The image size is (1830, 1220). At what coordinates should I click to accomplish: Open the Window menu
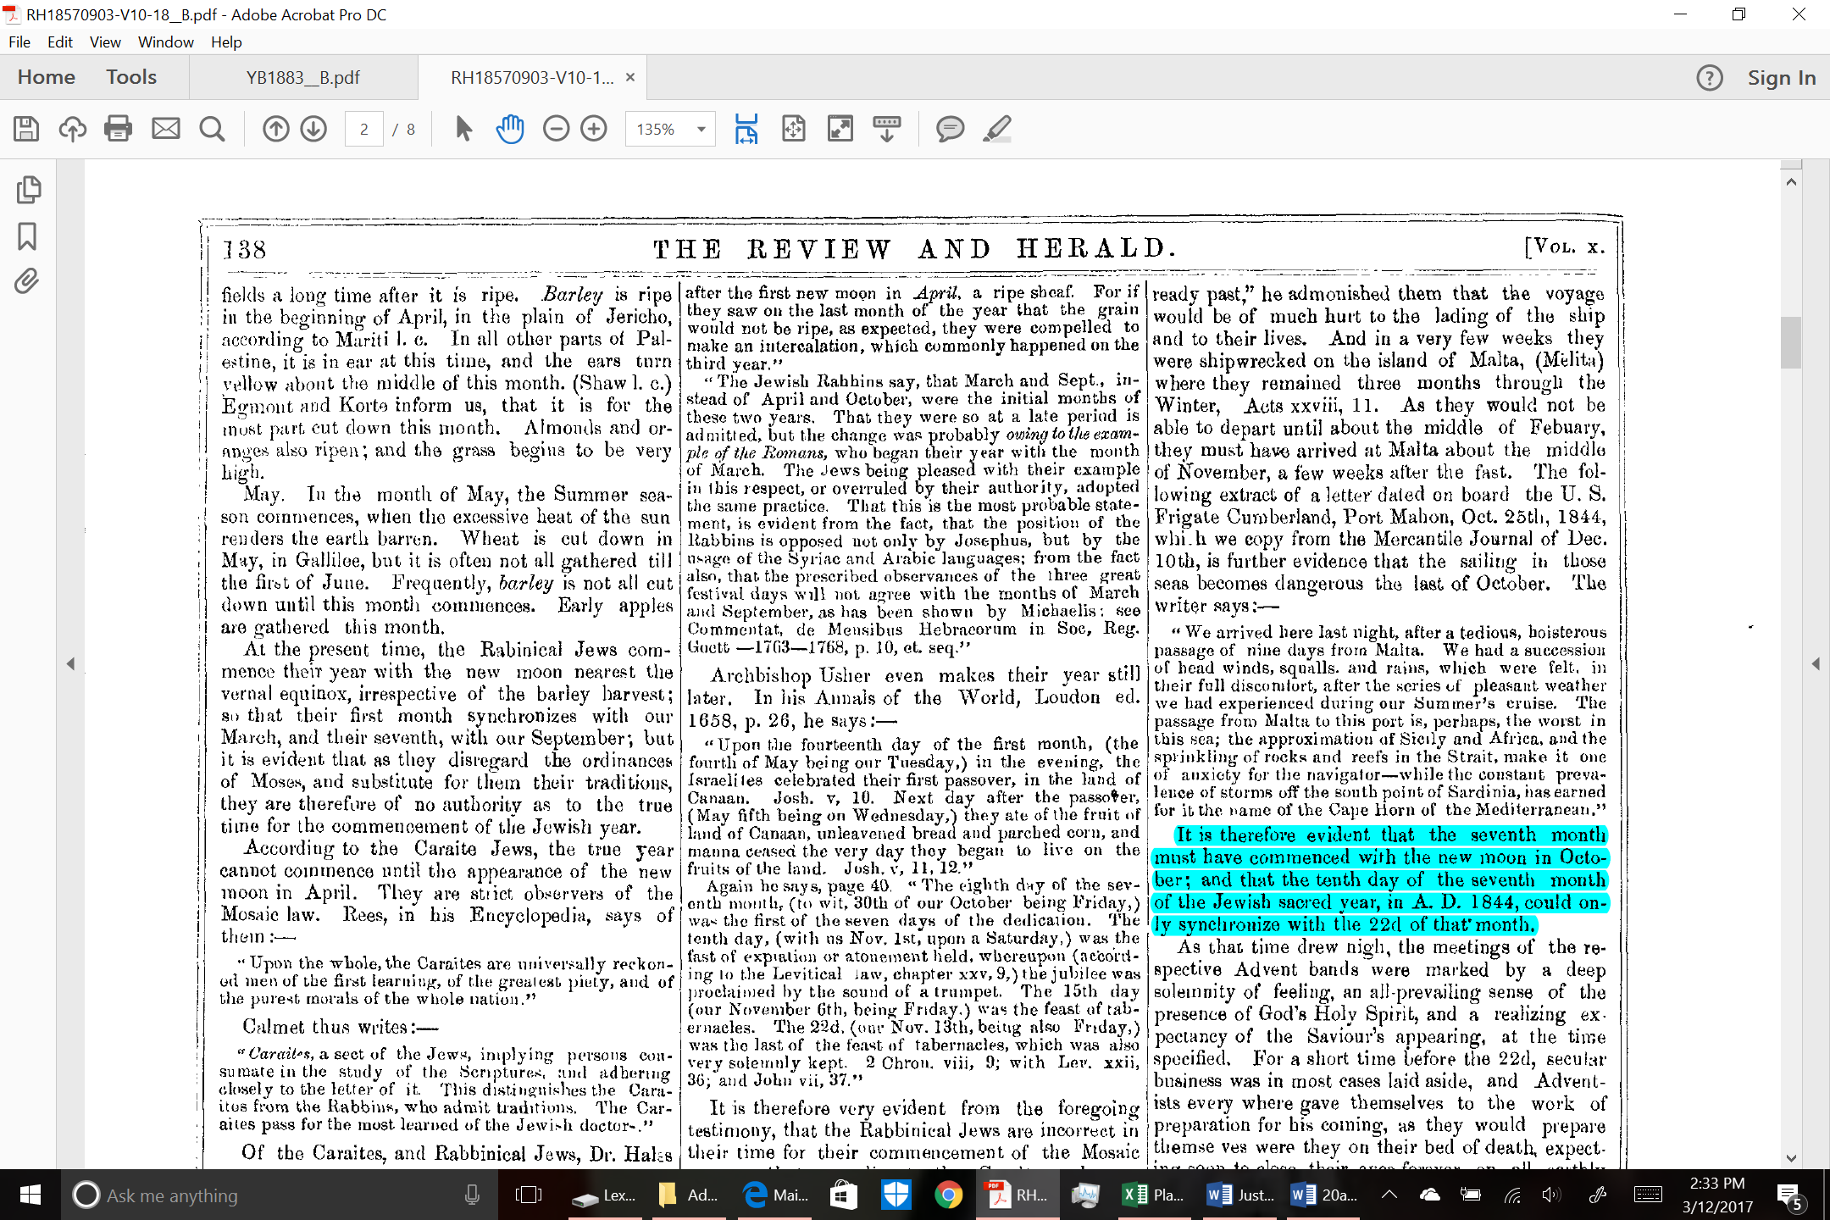[166, 42]
